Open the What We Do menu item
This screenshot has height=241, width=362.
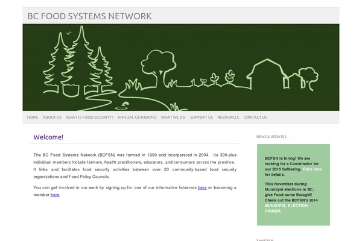tap(173, 117)
